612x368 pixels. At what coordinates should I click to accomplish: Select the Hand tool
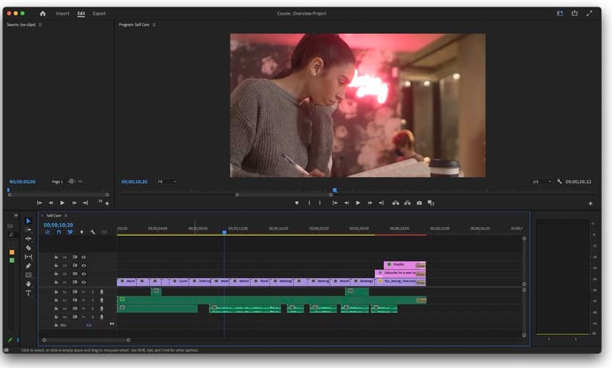coord(28,284)
